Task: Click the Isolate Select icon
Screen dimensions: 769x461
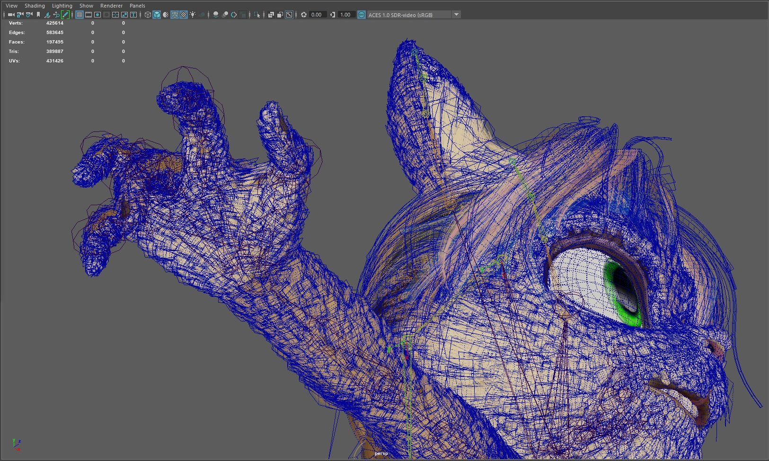Action: click(257, 15)
